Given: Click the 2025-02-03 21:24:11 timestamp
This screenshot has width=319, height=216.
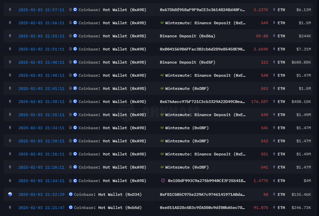Looking at the screenshot, I should coord(41,181).
